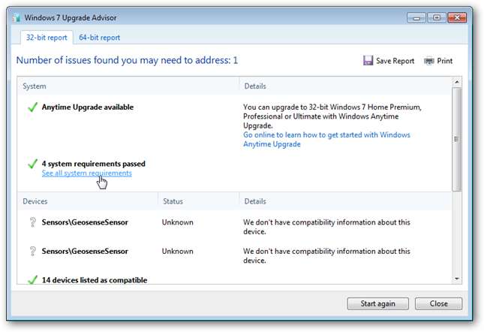
Task: Click the Status column header
Action: (x=173, y=201)
